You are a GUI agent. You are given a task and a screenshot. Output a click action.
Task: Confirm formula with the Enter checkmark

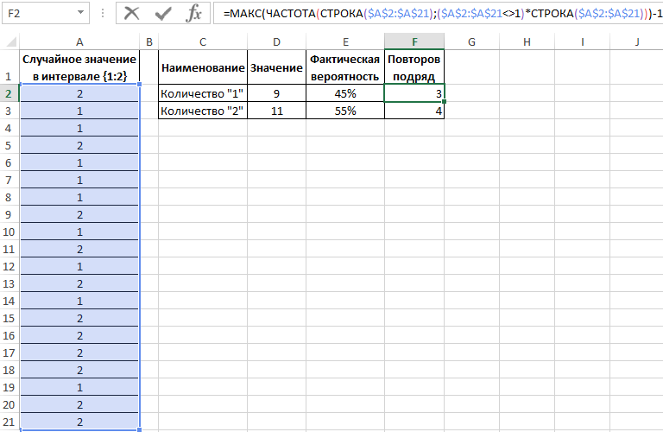coord(162,13)
